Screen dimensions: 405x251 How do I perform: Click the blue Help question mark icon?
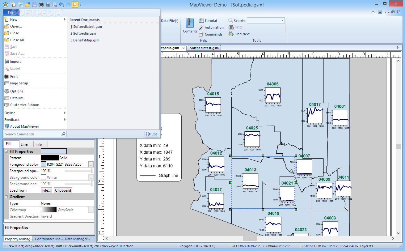coord(380,12)
